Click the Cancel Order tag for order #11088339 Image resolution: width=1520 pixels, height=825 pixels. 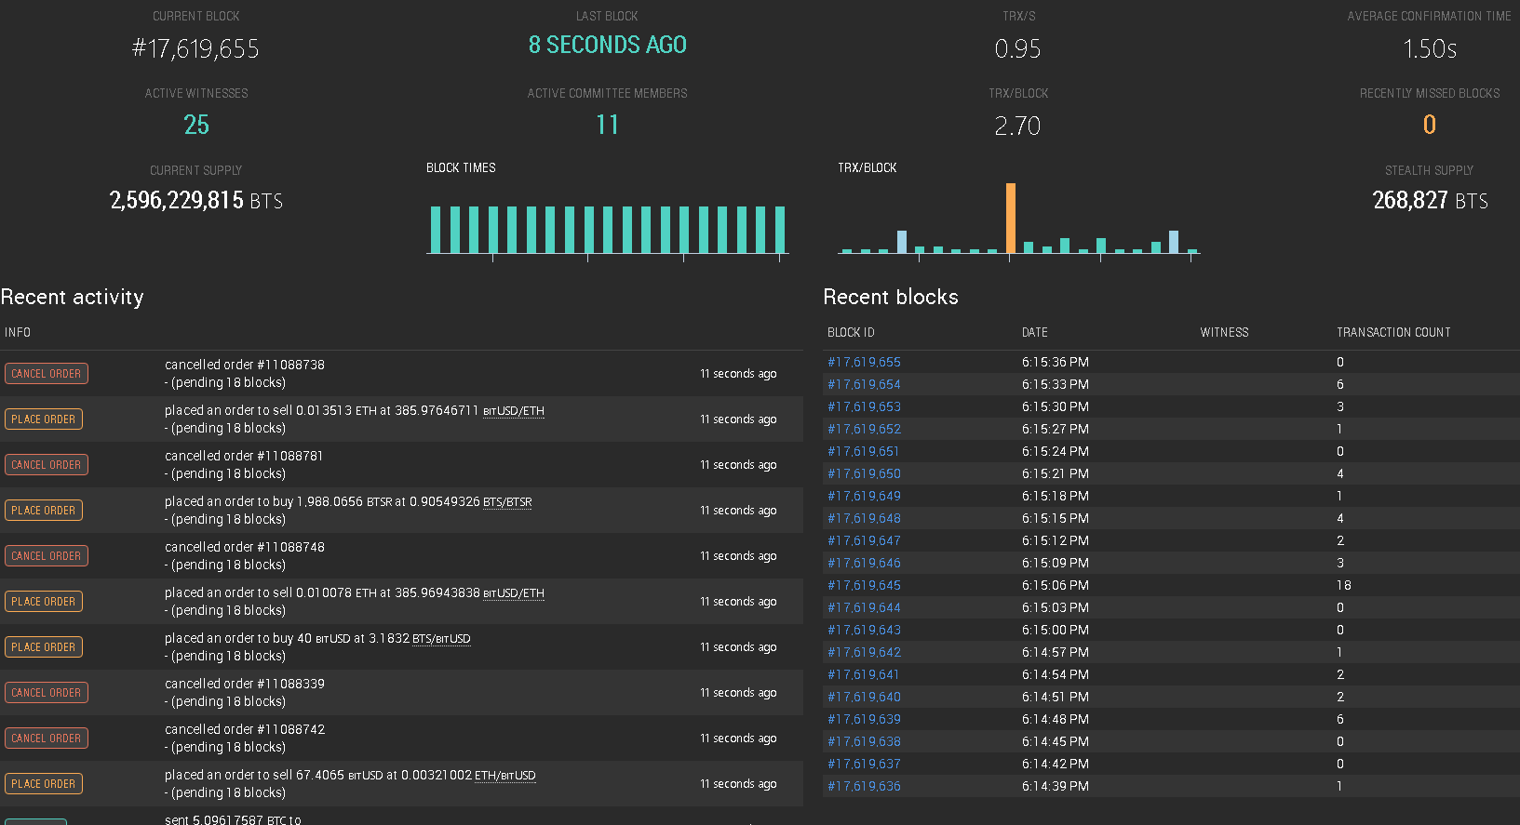(x=47, y=693)
